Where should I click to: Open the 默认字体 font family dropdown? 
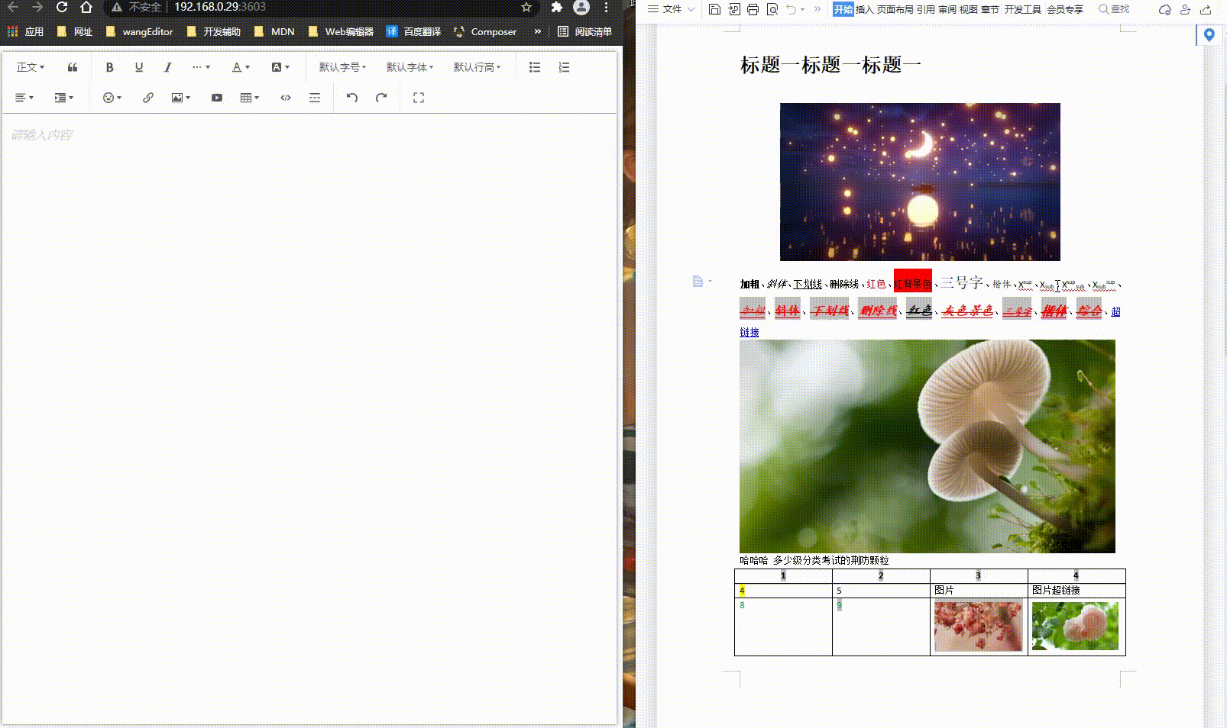(410, 67)
